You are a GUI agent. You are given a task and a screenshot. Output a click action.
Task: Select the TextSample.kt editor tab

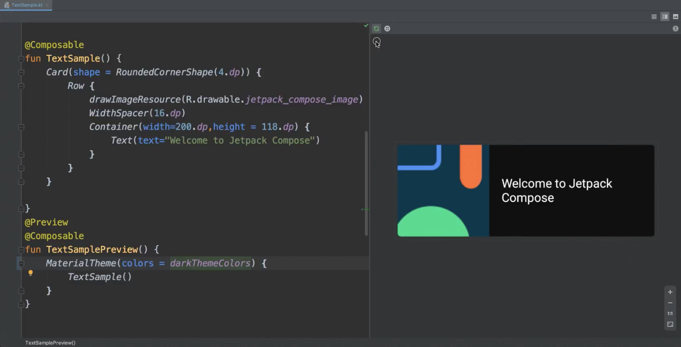[x=27, y=5]
